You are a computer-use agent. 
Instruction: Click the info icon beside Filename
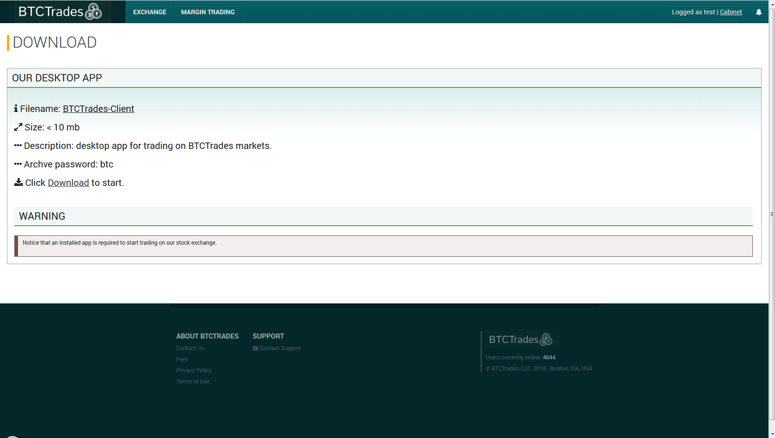16,108
